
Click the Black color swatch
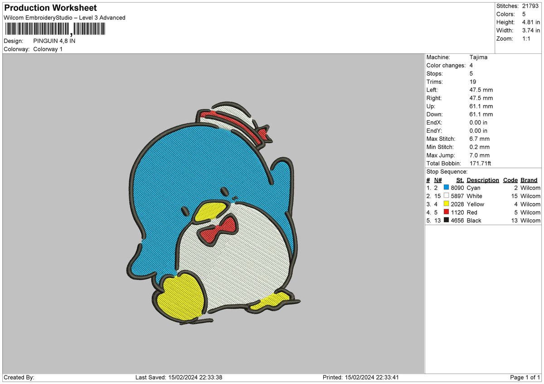[447, 220]
